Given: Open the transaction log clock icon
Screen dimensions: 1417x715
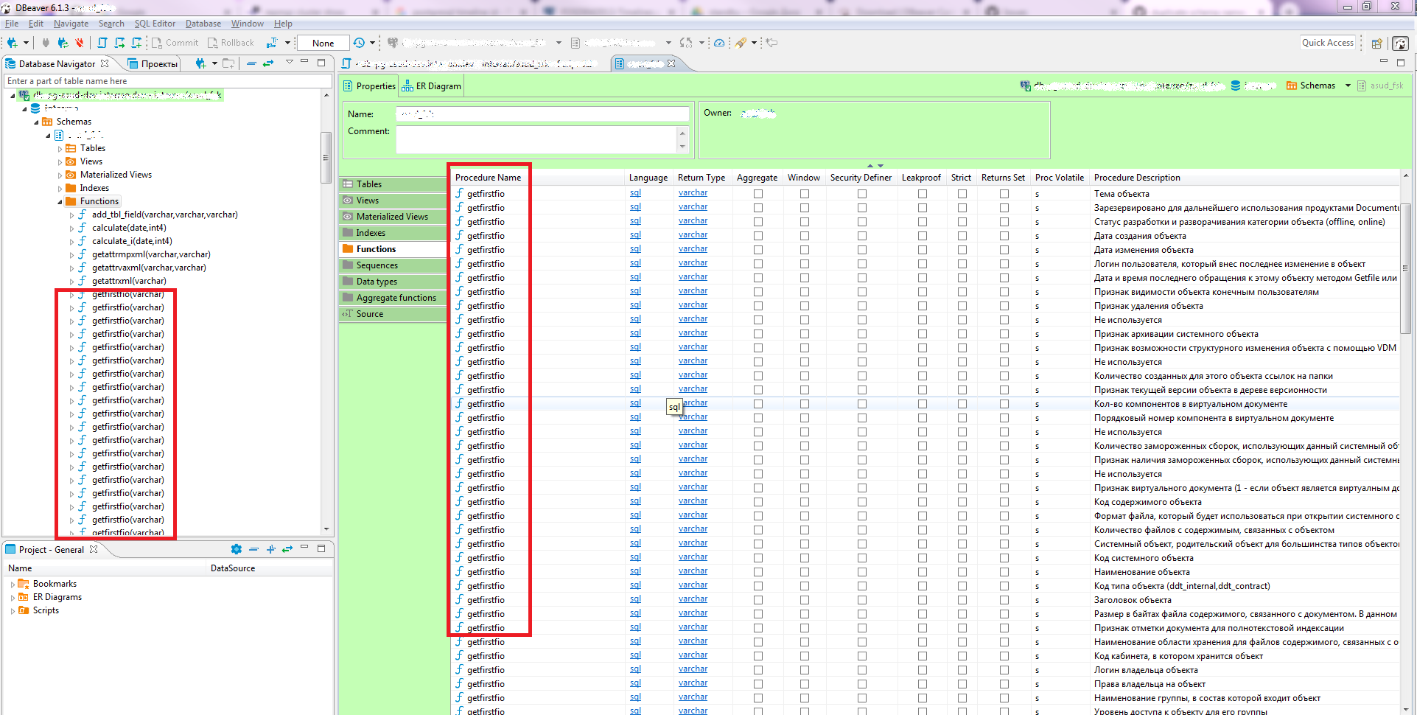Looking at the screenshot, I should click(x=359, y=42).
